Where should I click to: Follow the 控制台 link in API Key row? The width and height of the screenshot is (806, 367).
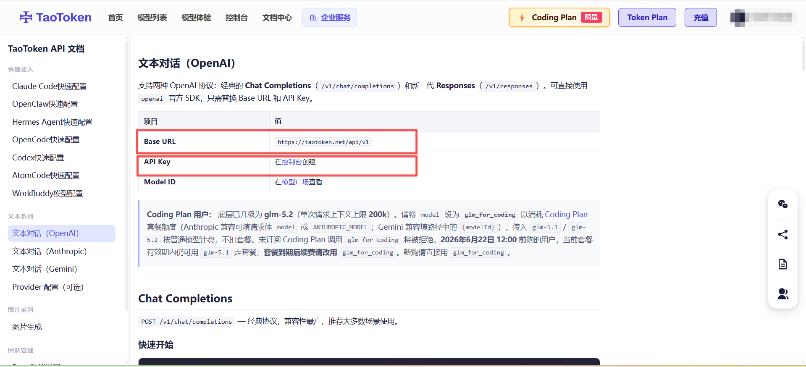(292, 162)
